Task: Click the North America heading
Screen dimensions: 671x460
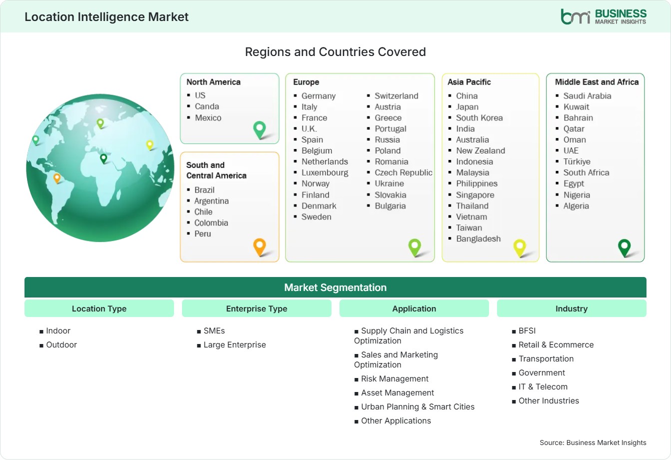Action: tap(213, 82)
